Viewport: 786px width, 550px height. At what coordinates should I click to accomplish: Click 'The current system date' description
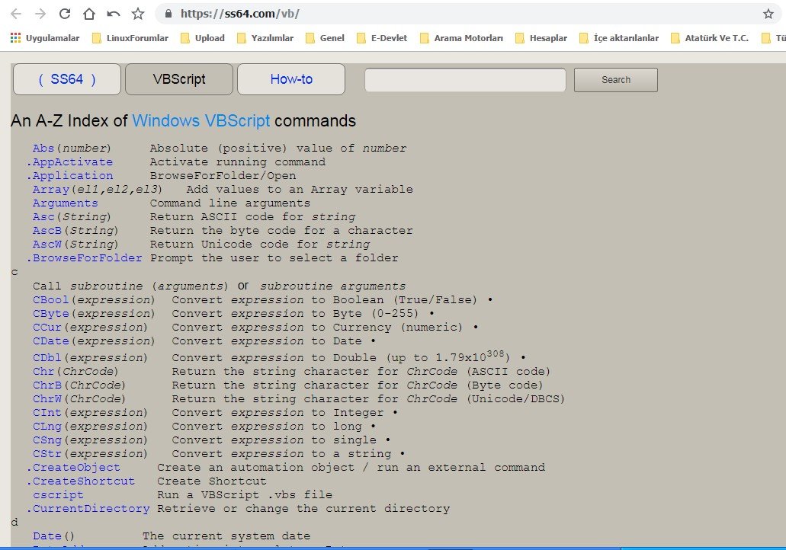pyautogui.click(x=226, y=536)
